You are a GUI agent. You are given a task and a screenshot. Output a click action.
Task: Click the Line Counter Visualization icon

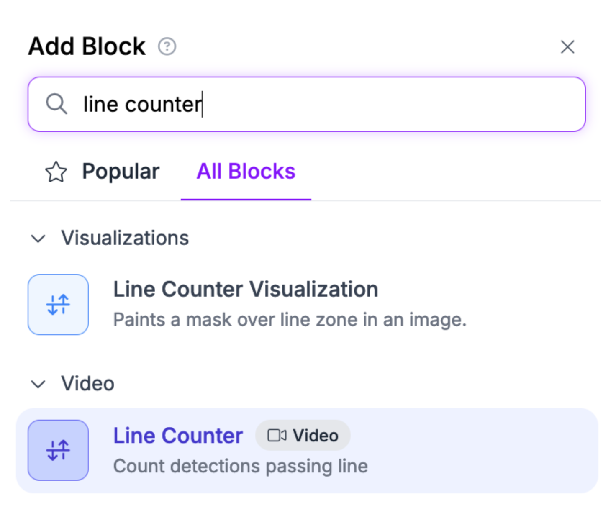[58, 305]
